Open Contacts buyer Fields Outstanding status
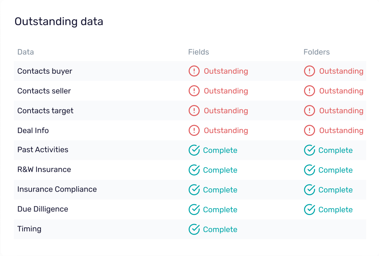 click(x=226, y=71)
